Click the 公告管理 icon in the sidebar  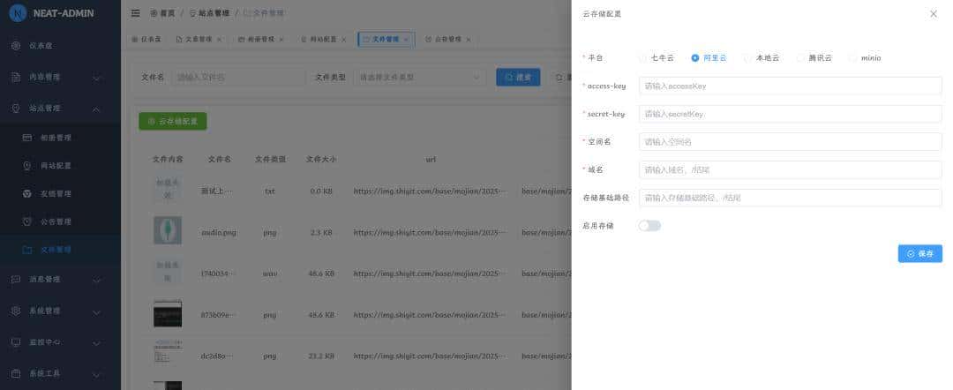pos(26,221)
